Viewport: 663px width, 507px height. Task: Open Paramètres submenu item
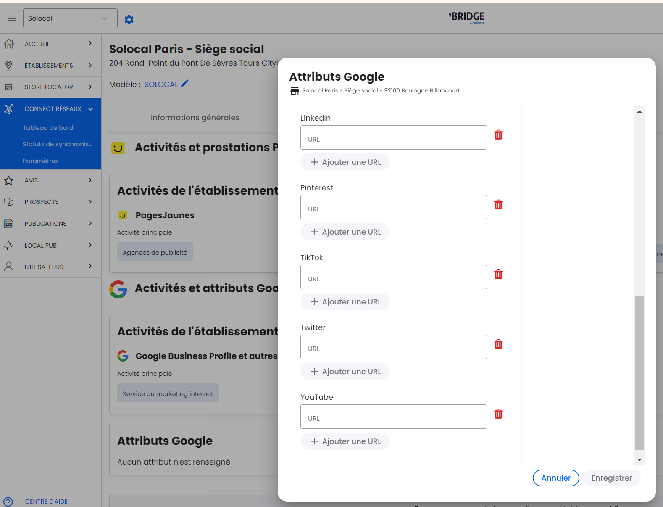click(41, 161)
